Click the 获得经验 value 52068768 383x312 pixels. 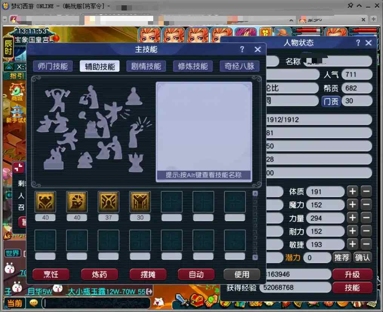pos(295,288)
